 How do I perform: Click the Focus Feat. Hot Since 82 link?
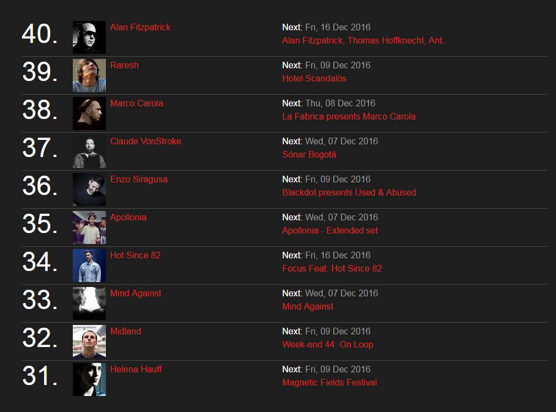click(332, 268)
